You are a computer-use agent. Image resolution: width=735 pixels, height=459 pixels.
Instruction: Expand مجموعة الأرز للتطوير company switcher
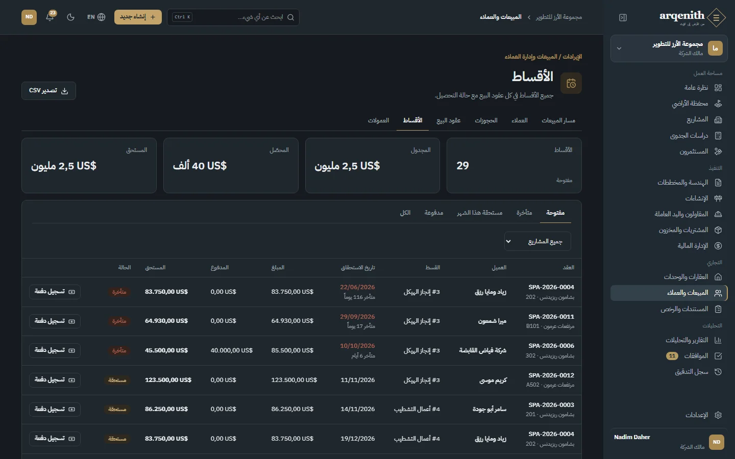(x=669, y=48)
